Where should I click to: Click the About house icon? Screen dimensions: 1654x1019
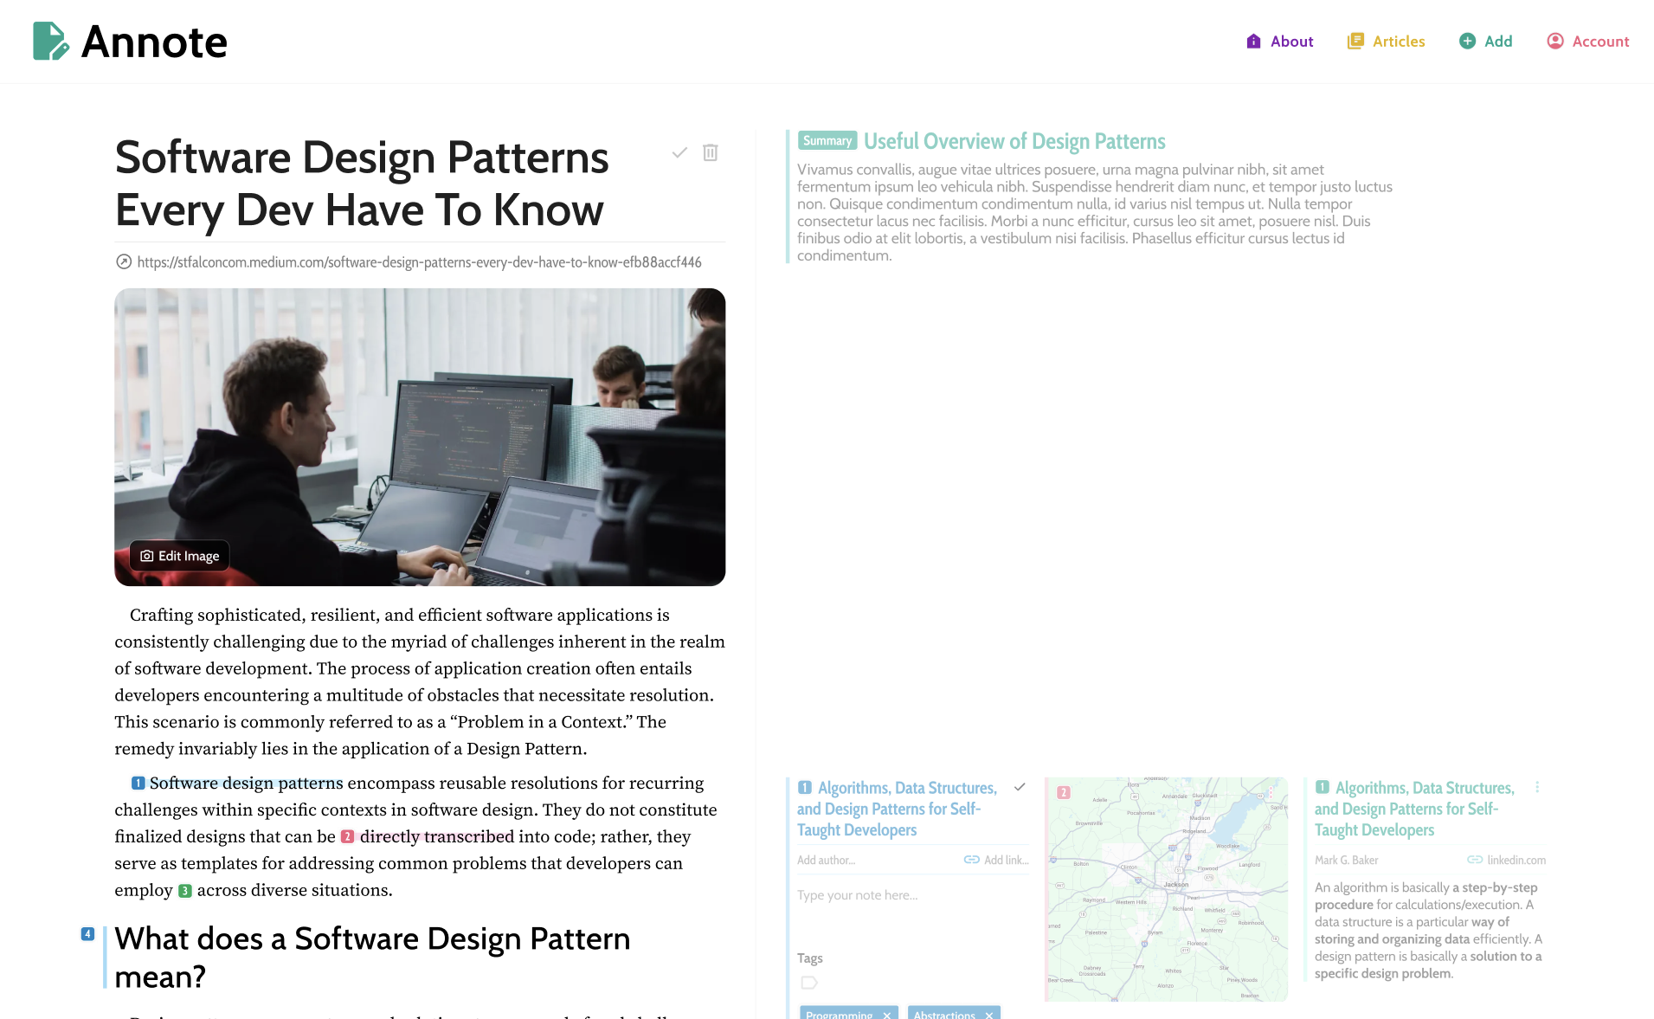(1253, 42)
